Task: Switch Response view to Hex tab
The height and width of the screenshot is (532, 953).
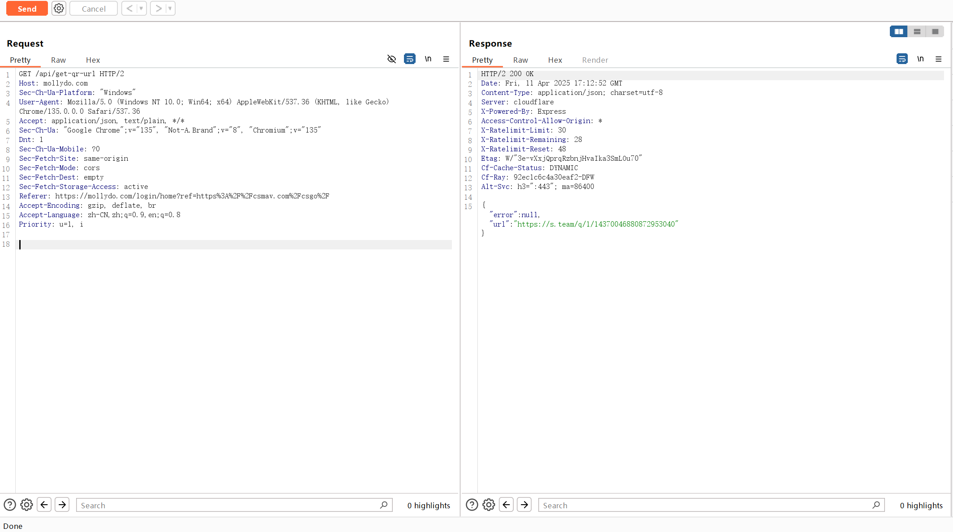Action: coord(555,60)
